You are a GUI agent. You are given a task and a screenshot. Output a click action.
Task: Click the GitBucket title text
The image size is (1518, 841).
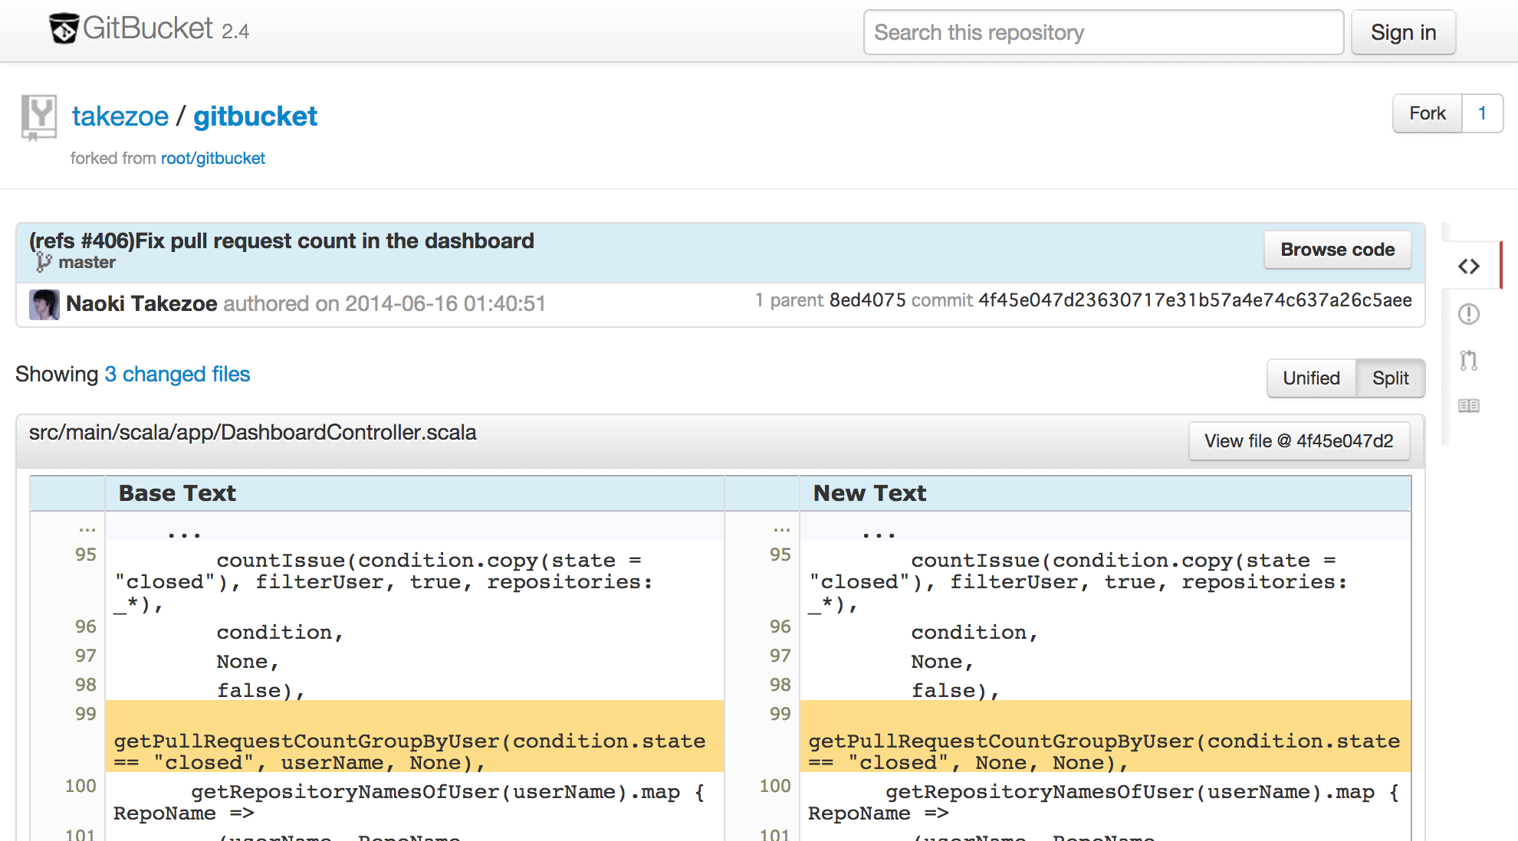point(148,28)
